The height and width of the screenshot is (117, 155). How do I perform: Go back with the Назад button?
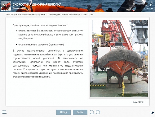(x=63, y=112)
